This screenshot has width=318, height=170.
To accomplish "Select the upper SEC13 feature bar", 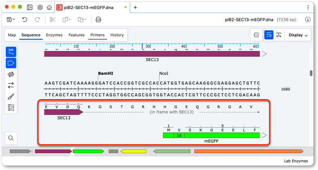I will point(152,54).
